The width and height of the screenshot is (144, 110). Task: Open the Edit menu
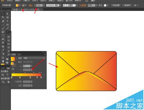18,1
